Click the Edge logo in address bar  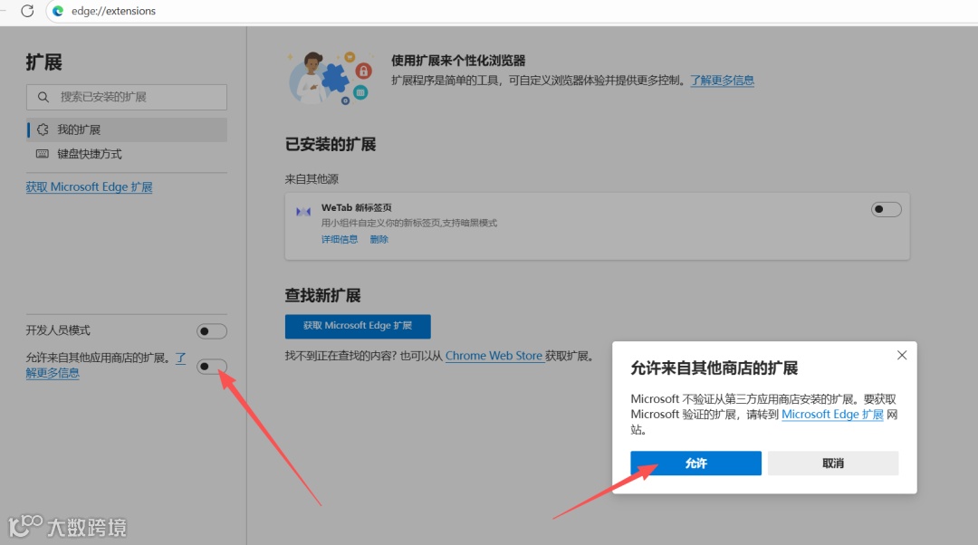(x=58, y=11)
